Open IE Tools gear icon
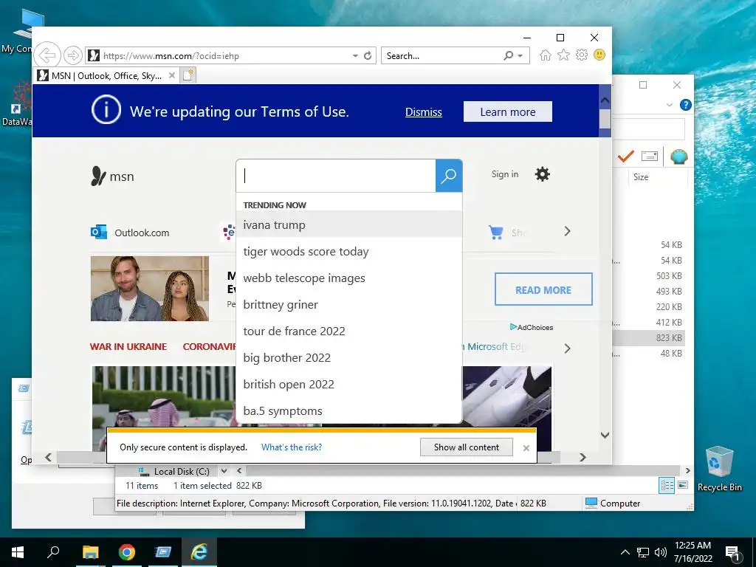The height and width of the screenshot is (567, 756). click(x=582, y=55)
